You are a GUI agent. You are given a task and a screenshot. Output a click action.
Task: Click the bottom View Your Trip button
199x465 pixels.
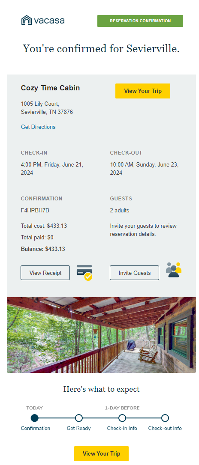point(101,453)
